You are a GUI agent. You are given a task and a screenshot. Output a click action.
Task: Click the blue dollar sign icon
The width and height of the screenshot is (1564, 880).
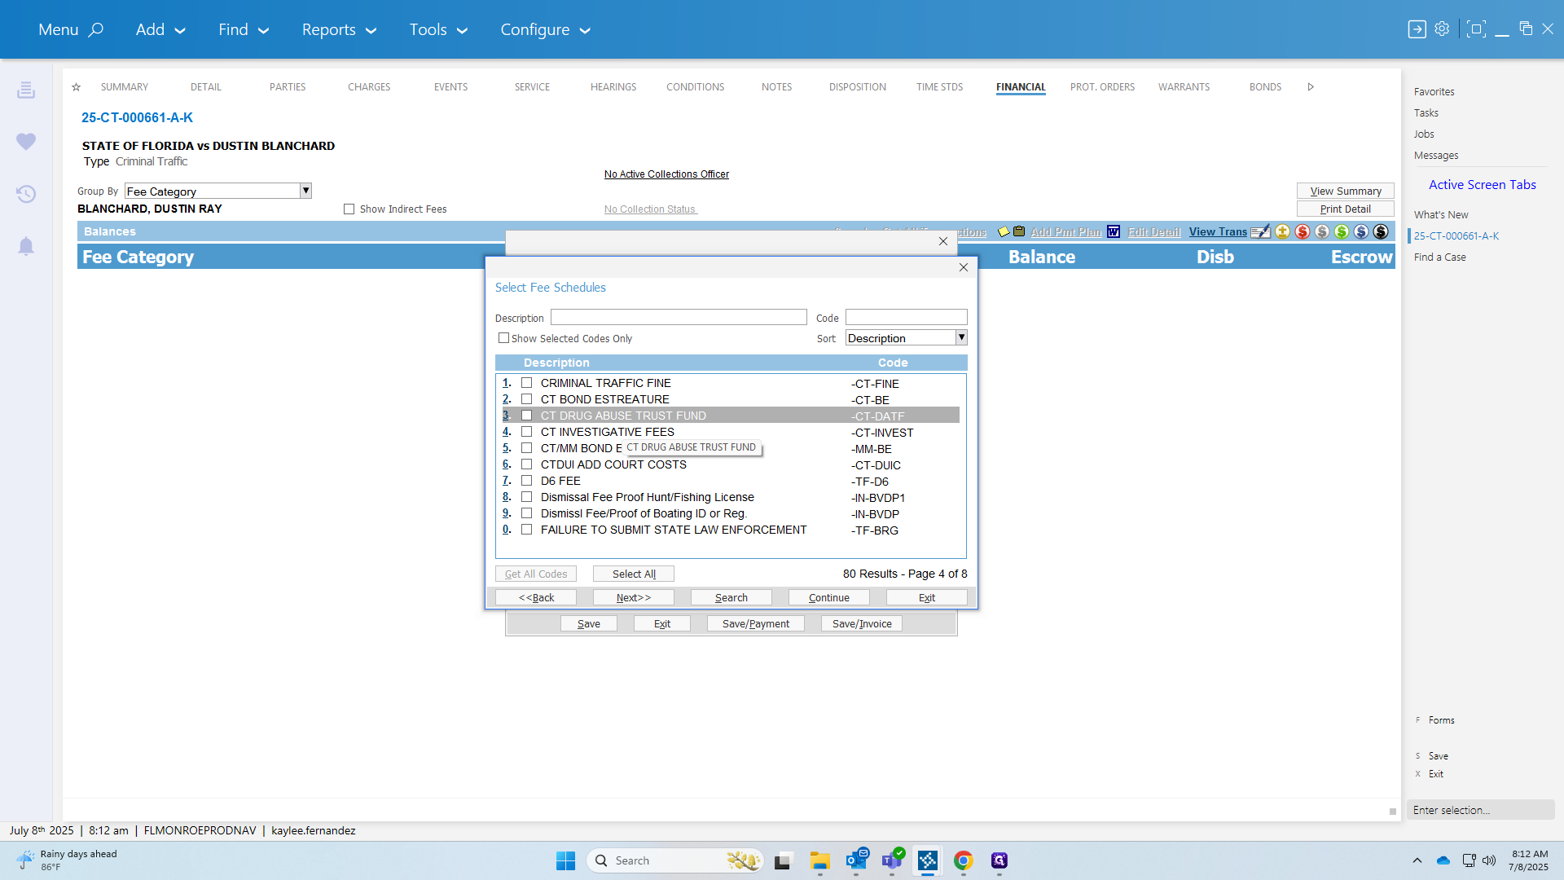point(1360,231)
